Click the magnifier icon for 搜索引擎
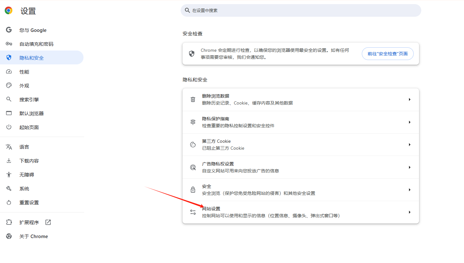Image resolution: width=464 pixels, height=263 pixels. [x=9, y=99]
